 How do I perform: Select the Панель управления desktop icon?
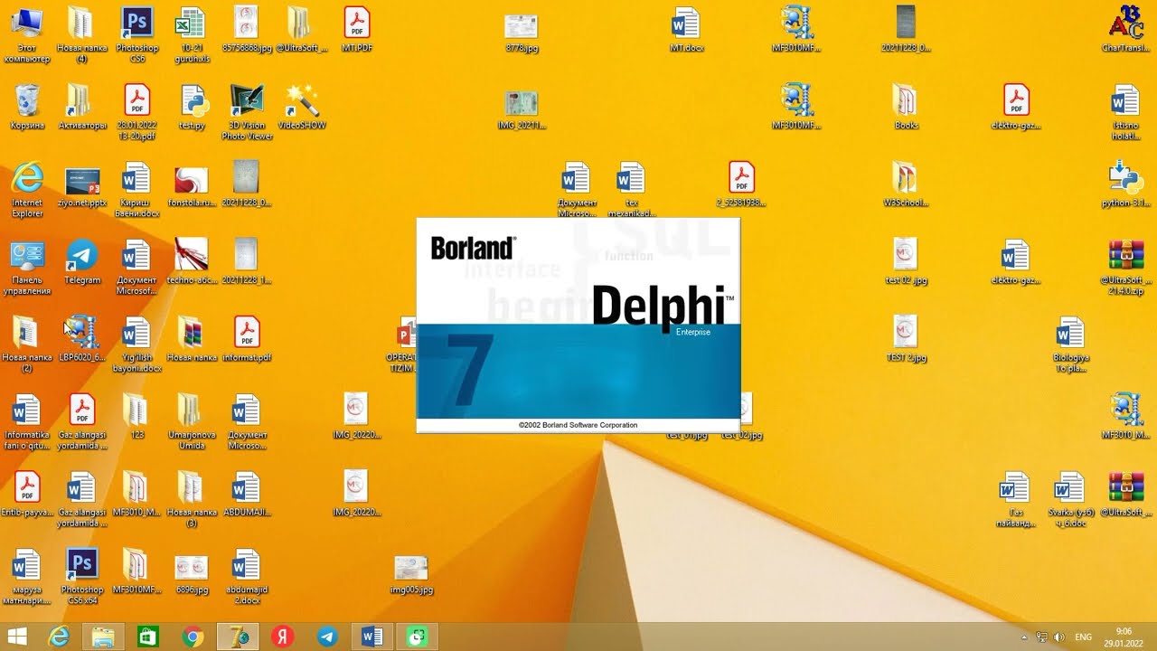click(x=27, y=268)
